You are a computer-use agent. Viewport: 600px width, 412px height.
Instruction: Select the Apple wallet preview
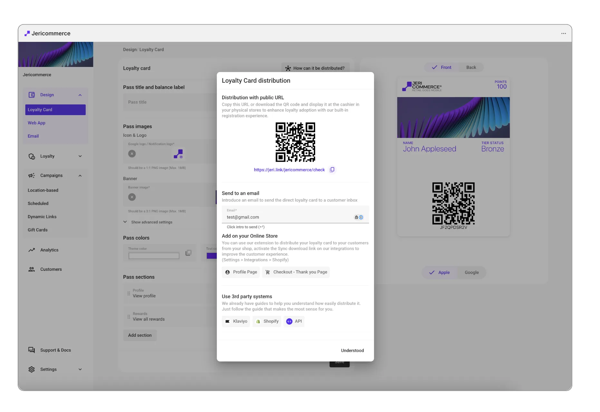440,272
